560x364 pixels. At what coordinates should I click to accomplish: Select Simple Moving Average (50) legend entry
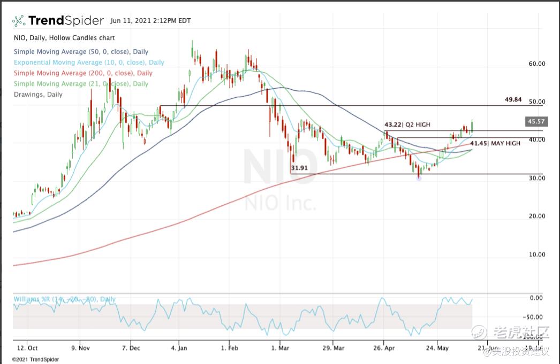(81, 52)
